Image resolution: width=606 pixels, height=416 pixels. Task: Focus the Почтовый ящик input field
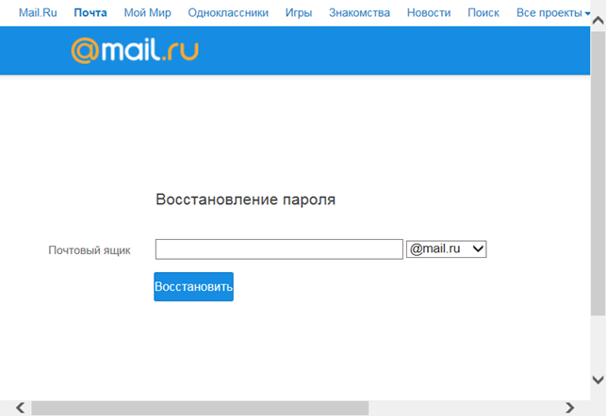(x=279, y=249)
